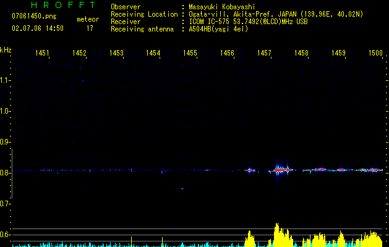The width and height of the screenshot is (389, 247).
Task: Click the HROFFT title text
Action: tap(64, 5)
